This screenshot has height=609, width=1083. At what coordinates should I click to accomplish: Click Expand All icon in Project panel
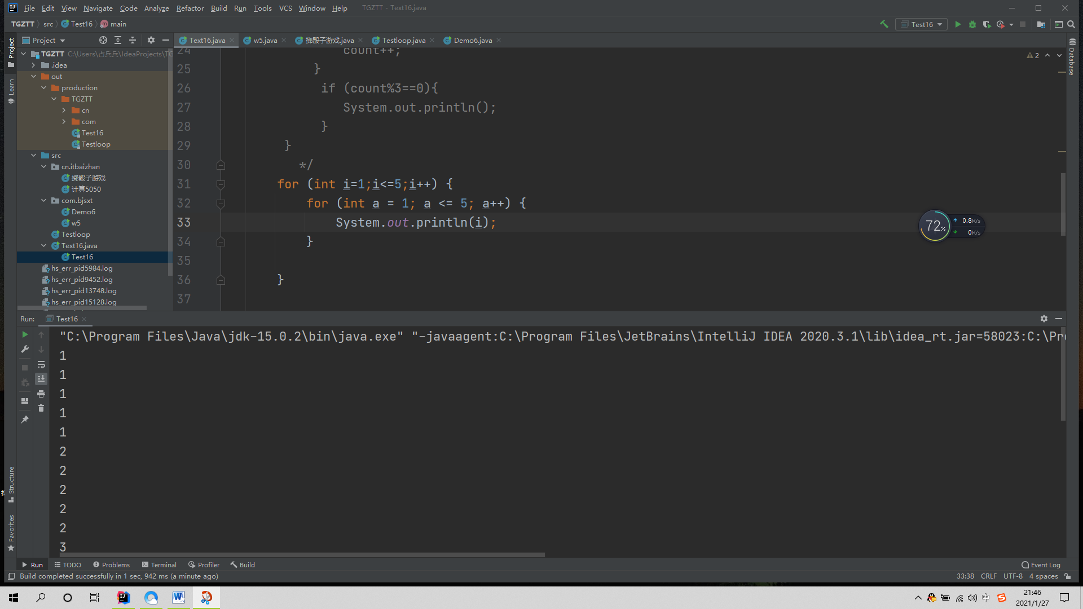coord(118,40)
